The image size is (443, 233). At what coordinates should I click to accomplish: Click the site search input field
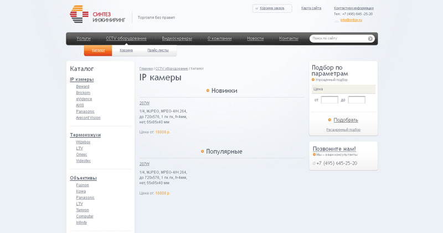[x=339, y=38]
